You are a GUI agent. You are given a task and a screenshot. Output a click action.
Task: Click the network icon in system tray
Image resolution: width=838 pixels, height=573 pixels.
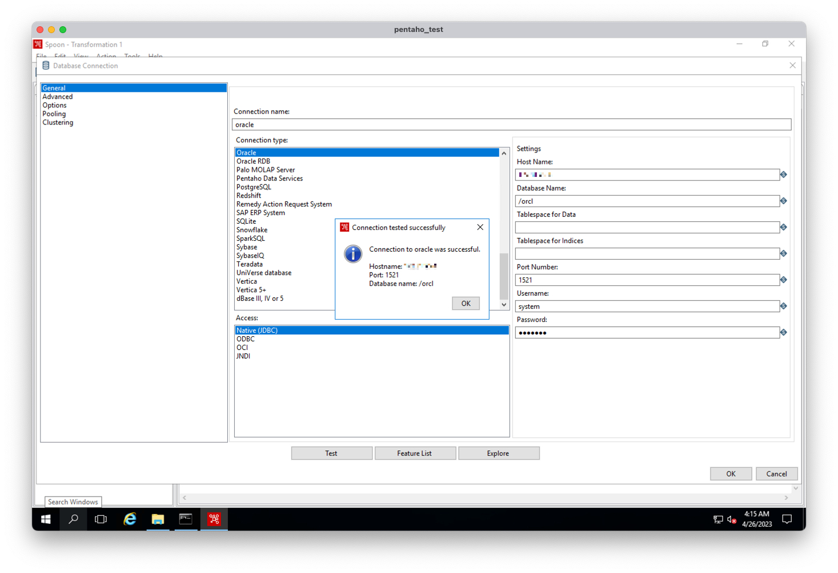tap(718, 519)
